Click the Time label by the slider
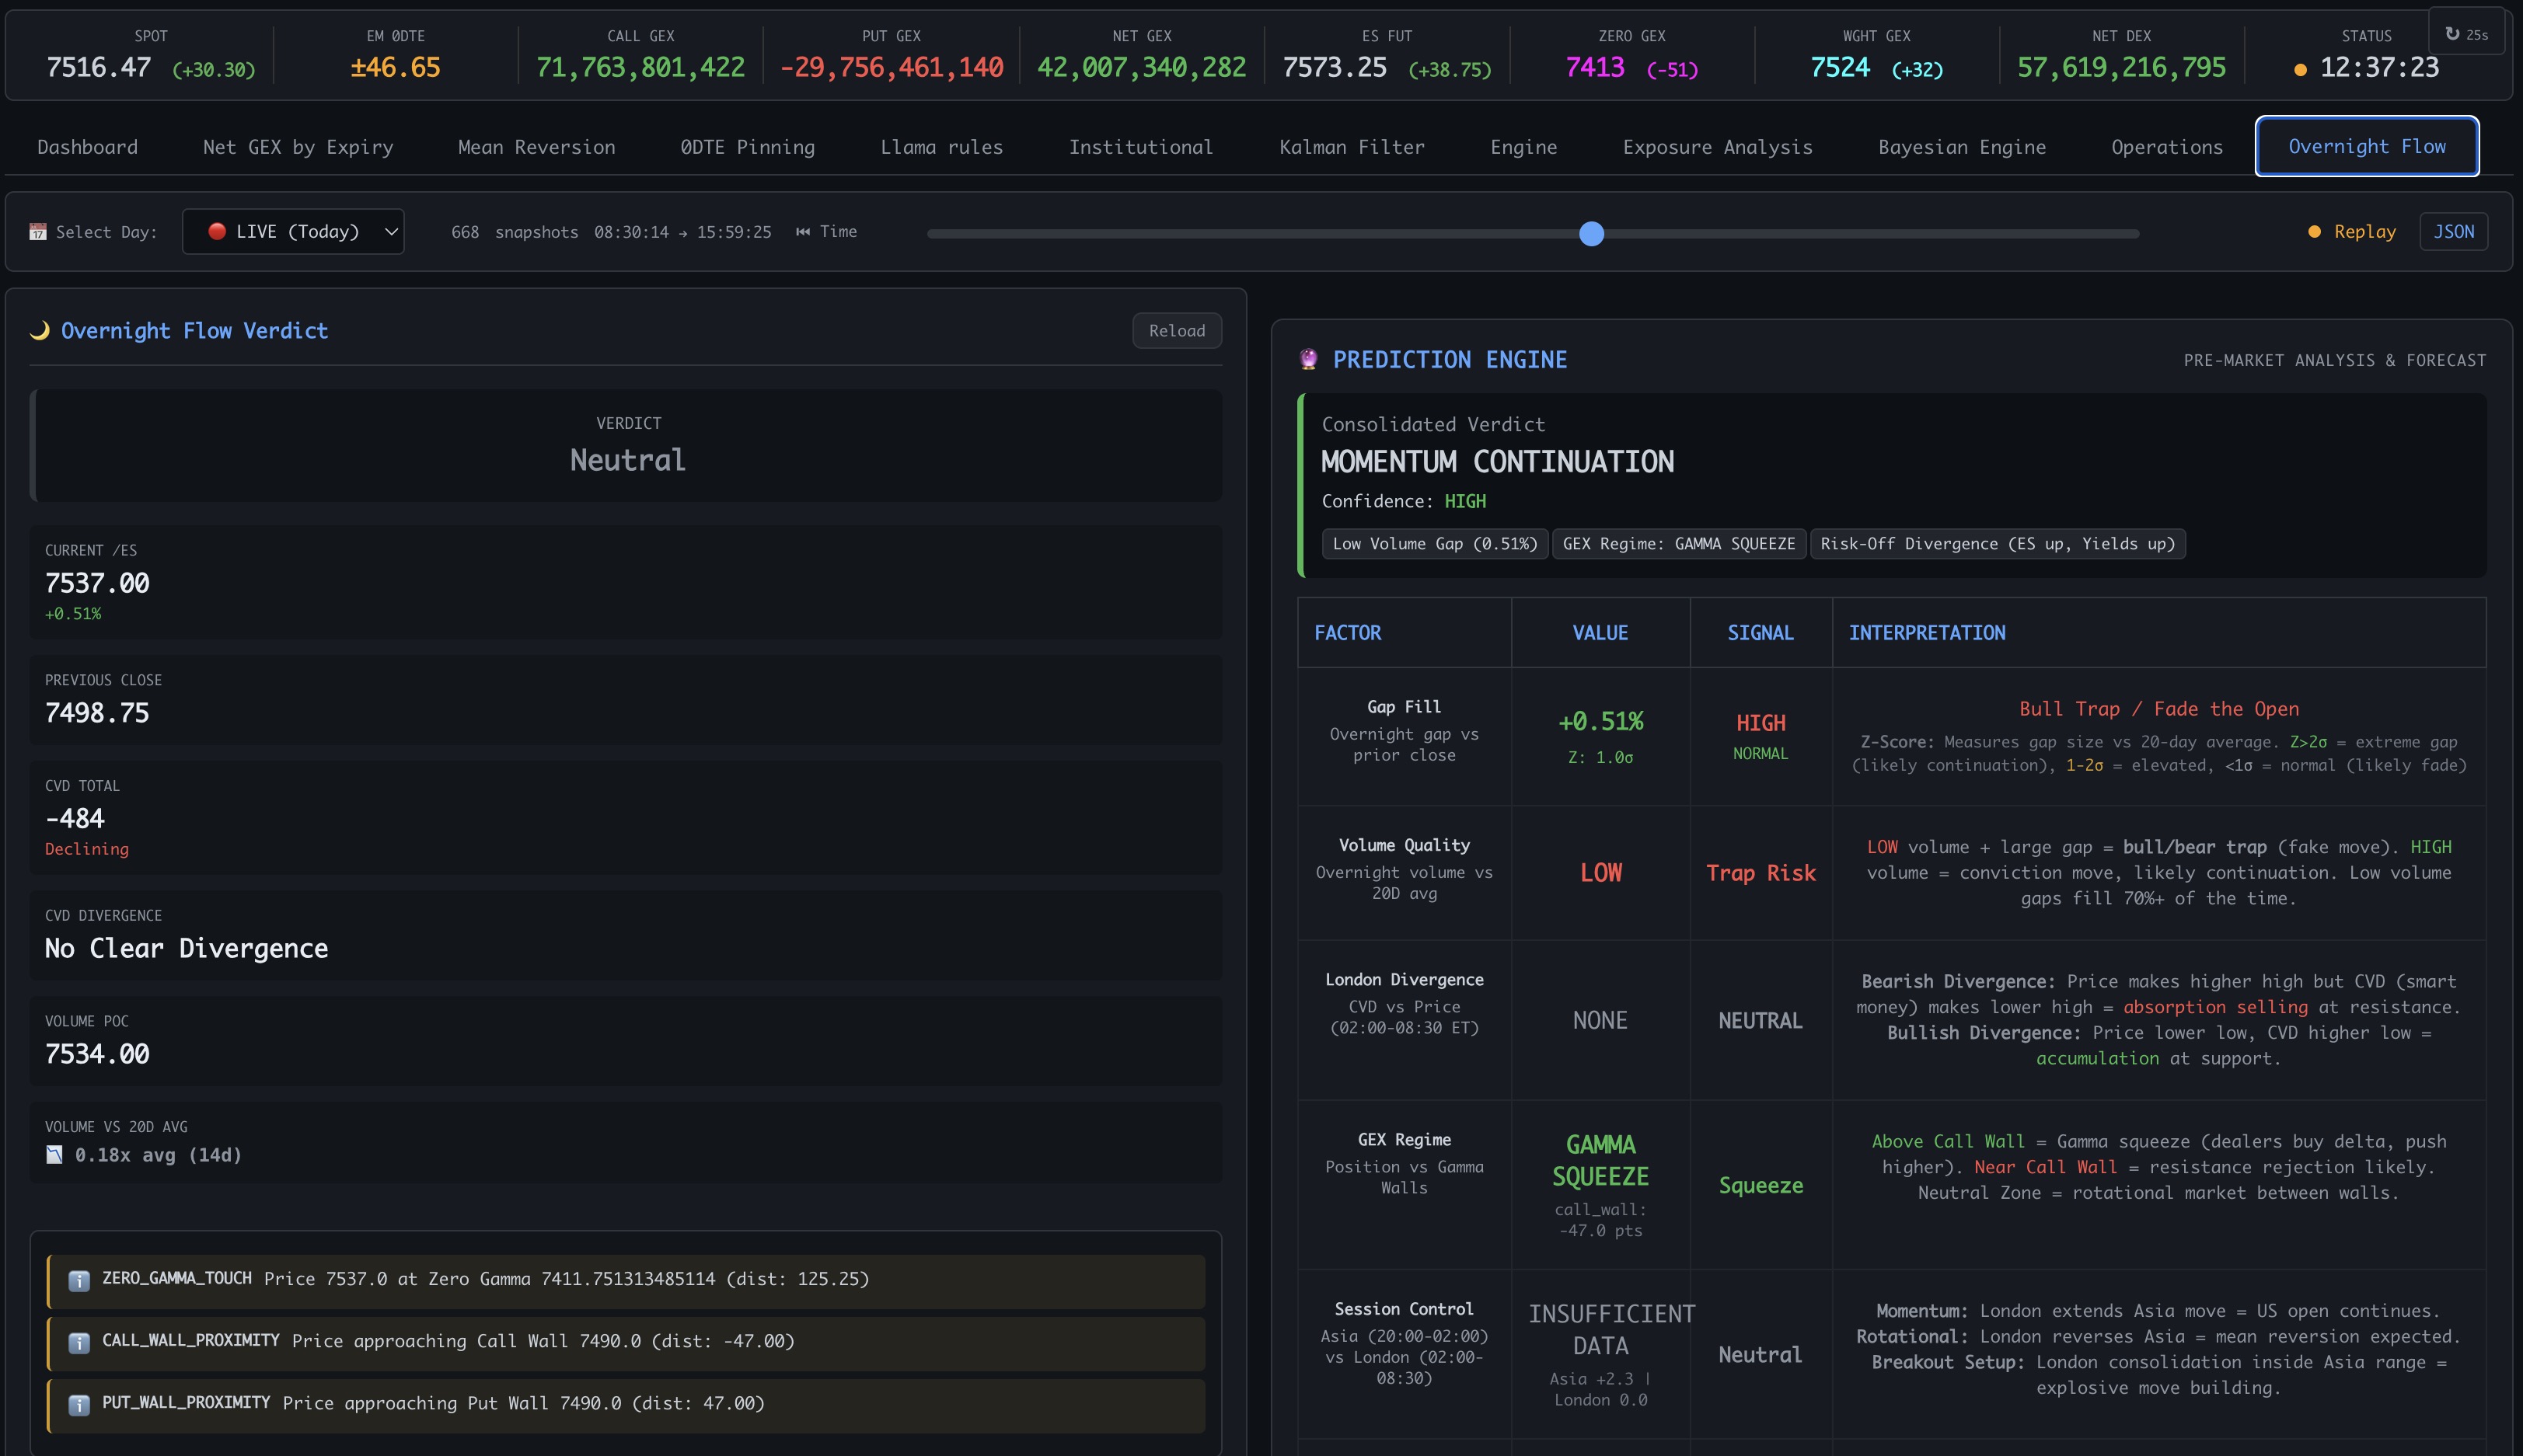The image size is (2523, 1456). 839,232
